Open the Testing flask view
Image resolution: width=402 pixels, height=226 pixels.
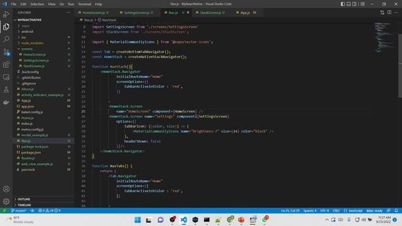6,90
